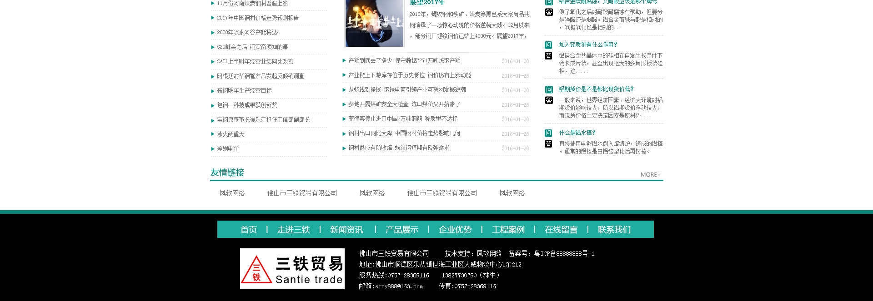
Task: Open first 佛山市三铁贸易有限公司 friend link
Action: pos(302,193)
